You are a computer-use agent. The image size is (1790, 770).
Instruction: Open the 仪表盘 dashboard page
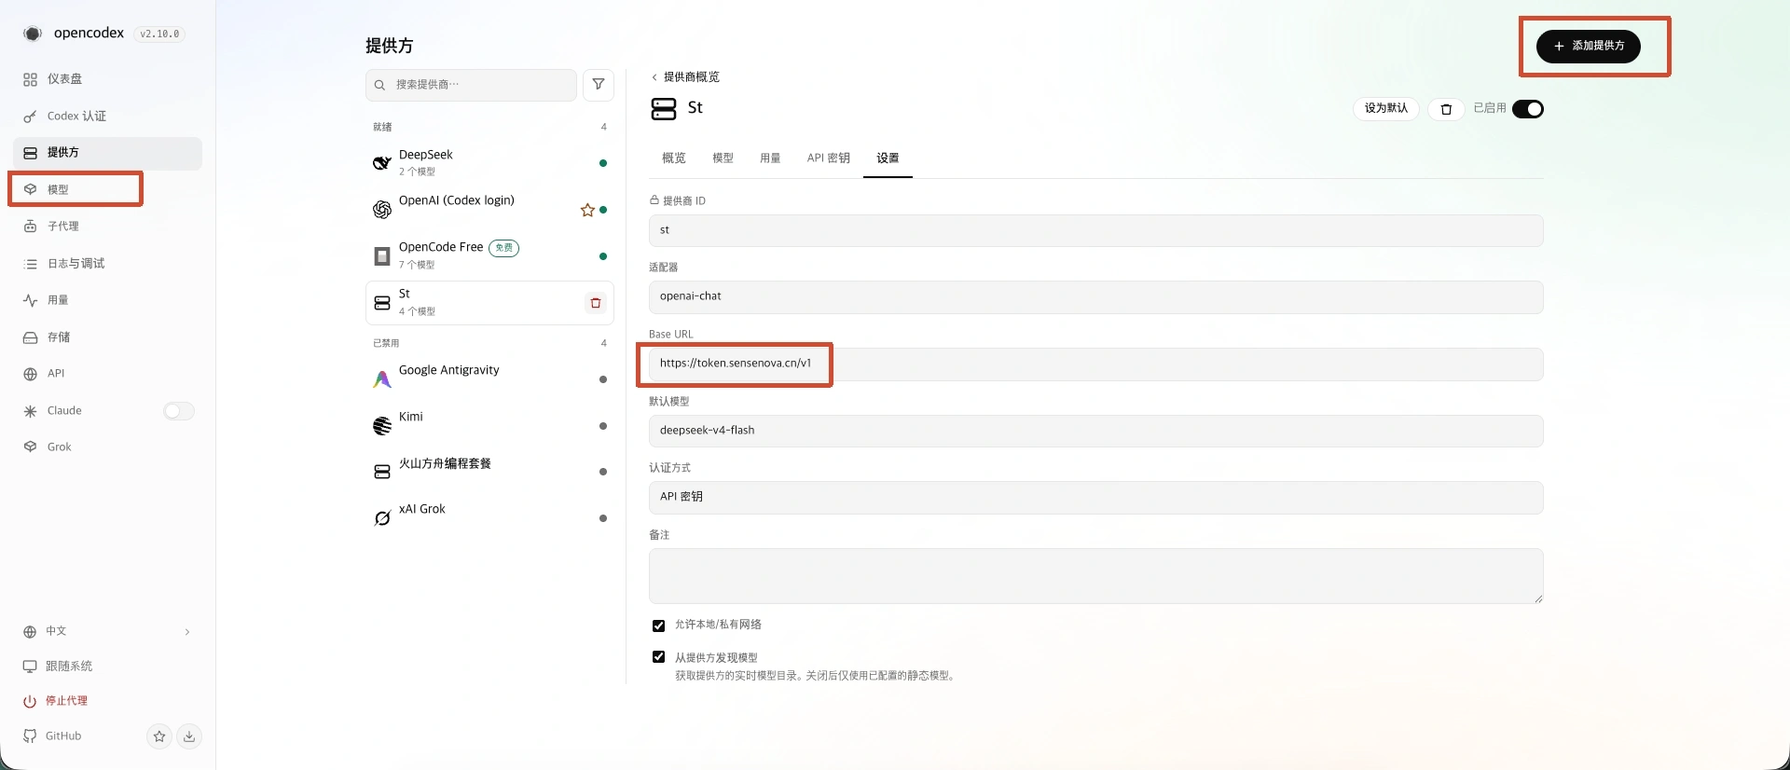107,79
